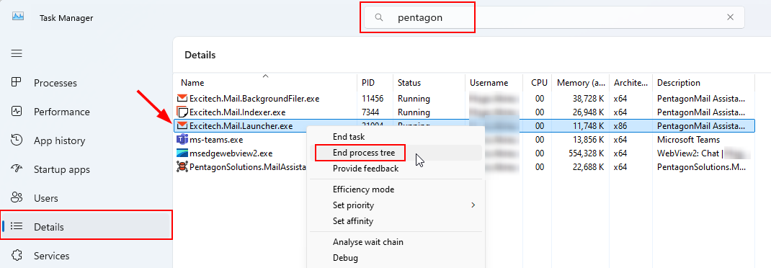
Task: Click the search magnifier icon
Action: pyautogui.click(x=378, y=17)
